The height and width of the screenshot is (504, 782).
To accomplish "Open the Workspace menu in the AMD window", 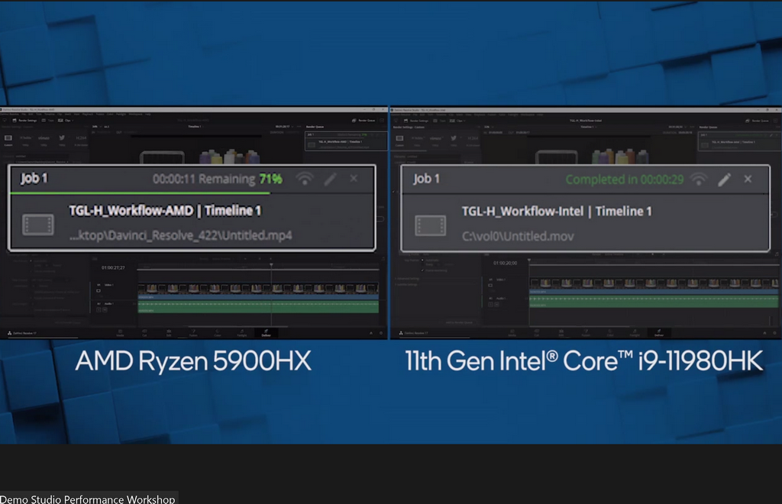I will pos(136,114).
